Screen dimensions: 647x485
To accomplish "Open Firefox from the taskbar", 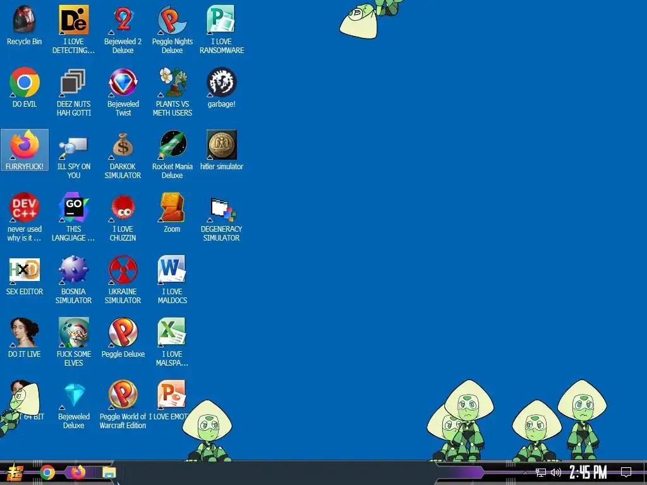I will [78, 472].
